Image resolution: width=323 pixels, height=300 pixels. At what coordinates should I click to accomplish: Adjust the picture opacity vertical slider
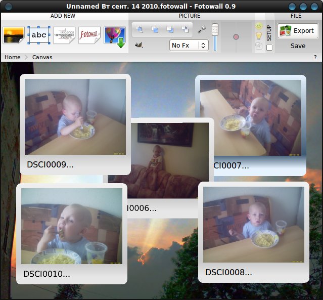(215, 37)
